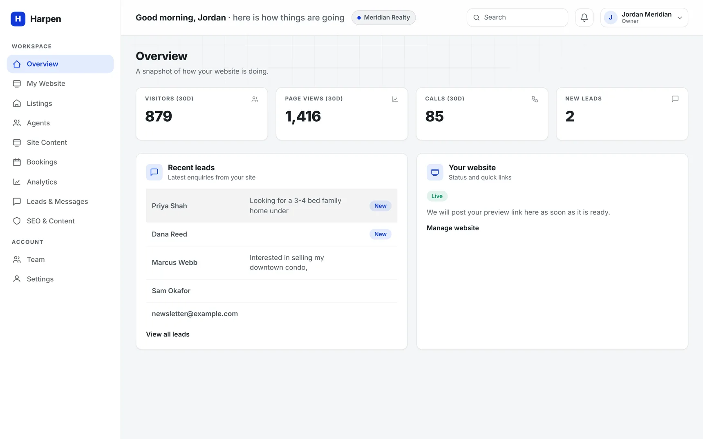Image resolution: width=703 pixels, height=439 pixels.
Task: Open Dana Reed lead row
Action: tap(271, 234)
